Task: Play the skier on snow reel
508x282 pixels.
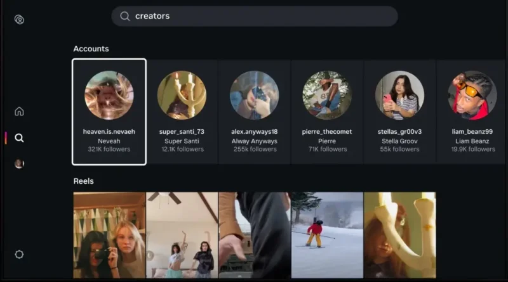Action: [x=327, y=235]
